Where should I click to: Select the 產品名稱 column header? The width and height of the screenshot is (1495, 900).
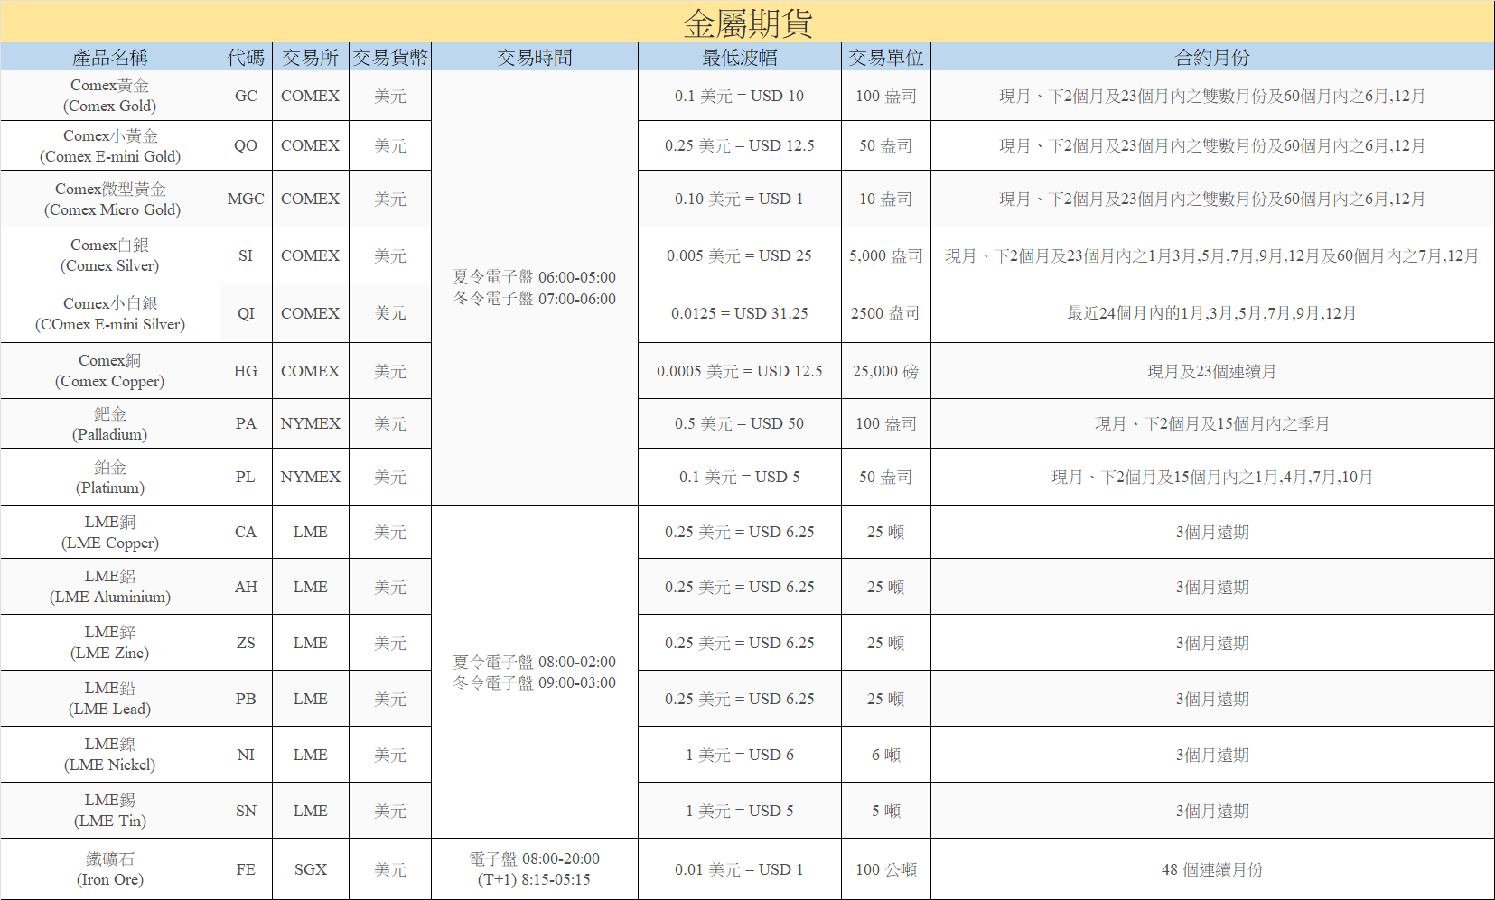110,57
